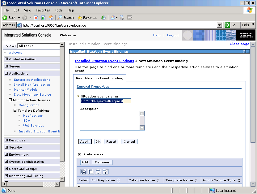Click the OK button
The image size is (257, 194).
point(98,142)
